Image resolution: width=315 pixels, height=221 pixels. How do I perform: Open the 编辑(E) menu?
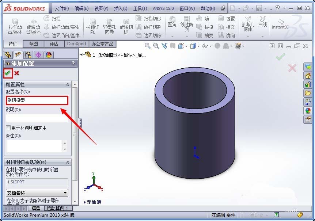(x=81, y=8)
